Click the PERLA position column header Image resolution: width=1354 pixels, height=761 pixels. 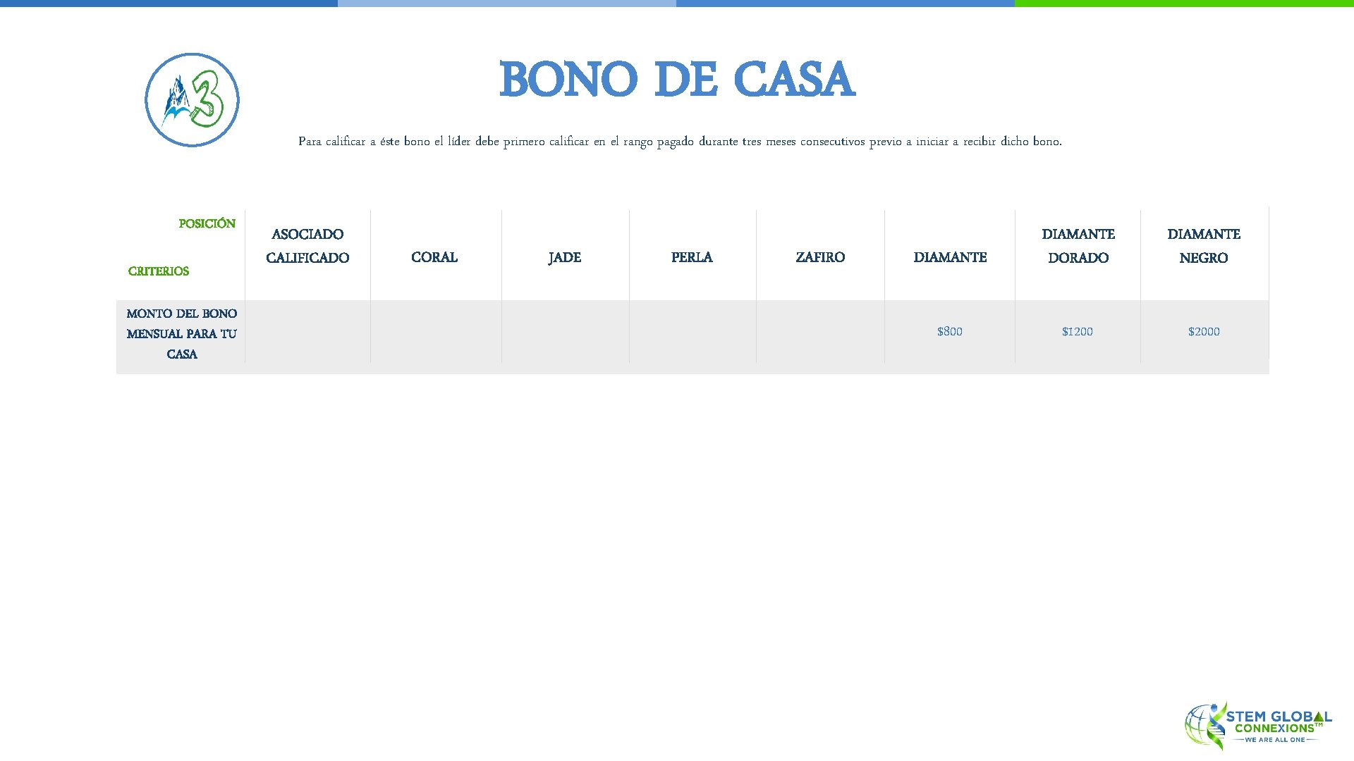(x=692, y=257)
